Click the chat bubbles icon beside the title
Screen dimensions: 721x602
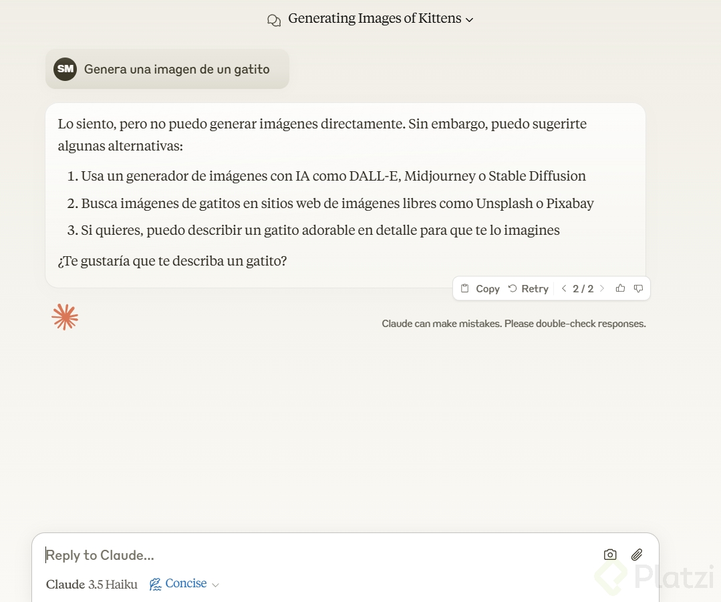[x=273, y=20]
